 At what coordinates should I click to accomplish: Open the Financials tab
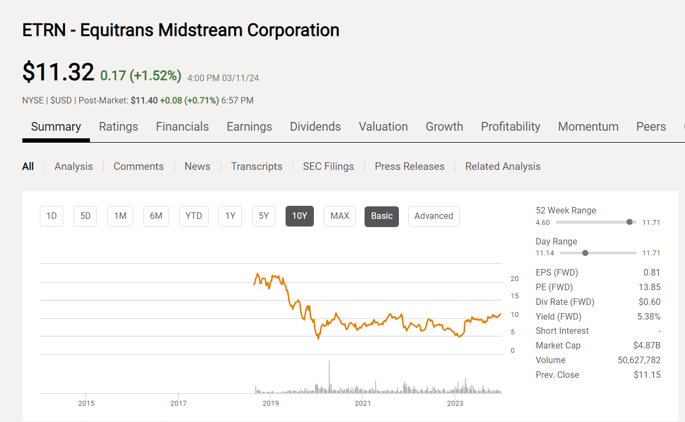[x=182, y=126]
